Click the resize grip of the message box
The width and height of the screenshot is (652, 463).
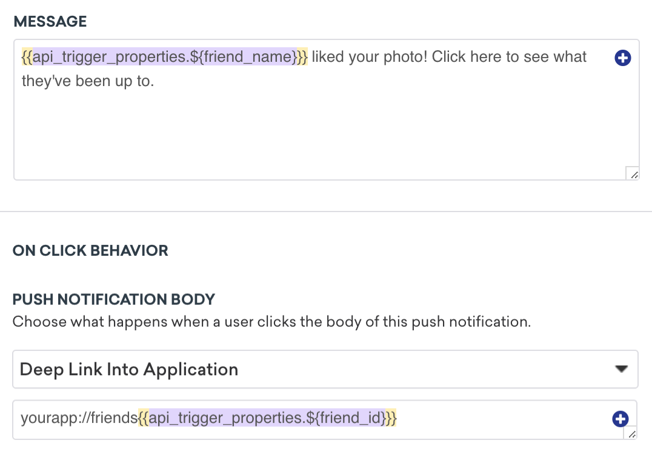coord(634,174)
